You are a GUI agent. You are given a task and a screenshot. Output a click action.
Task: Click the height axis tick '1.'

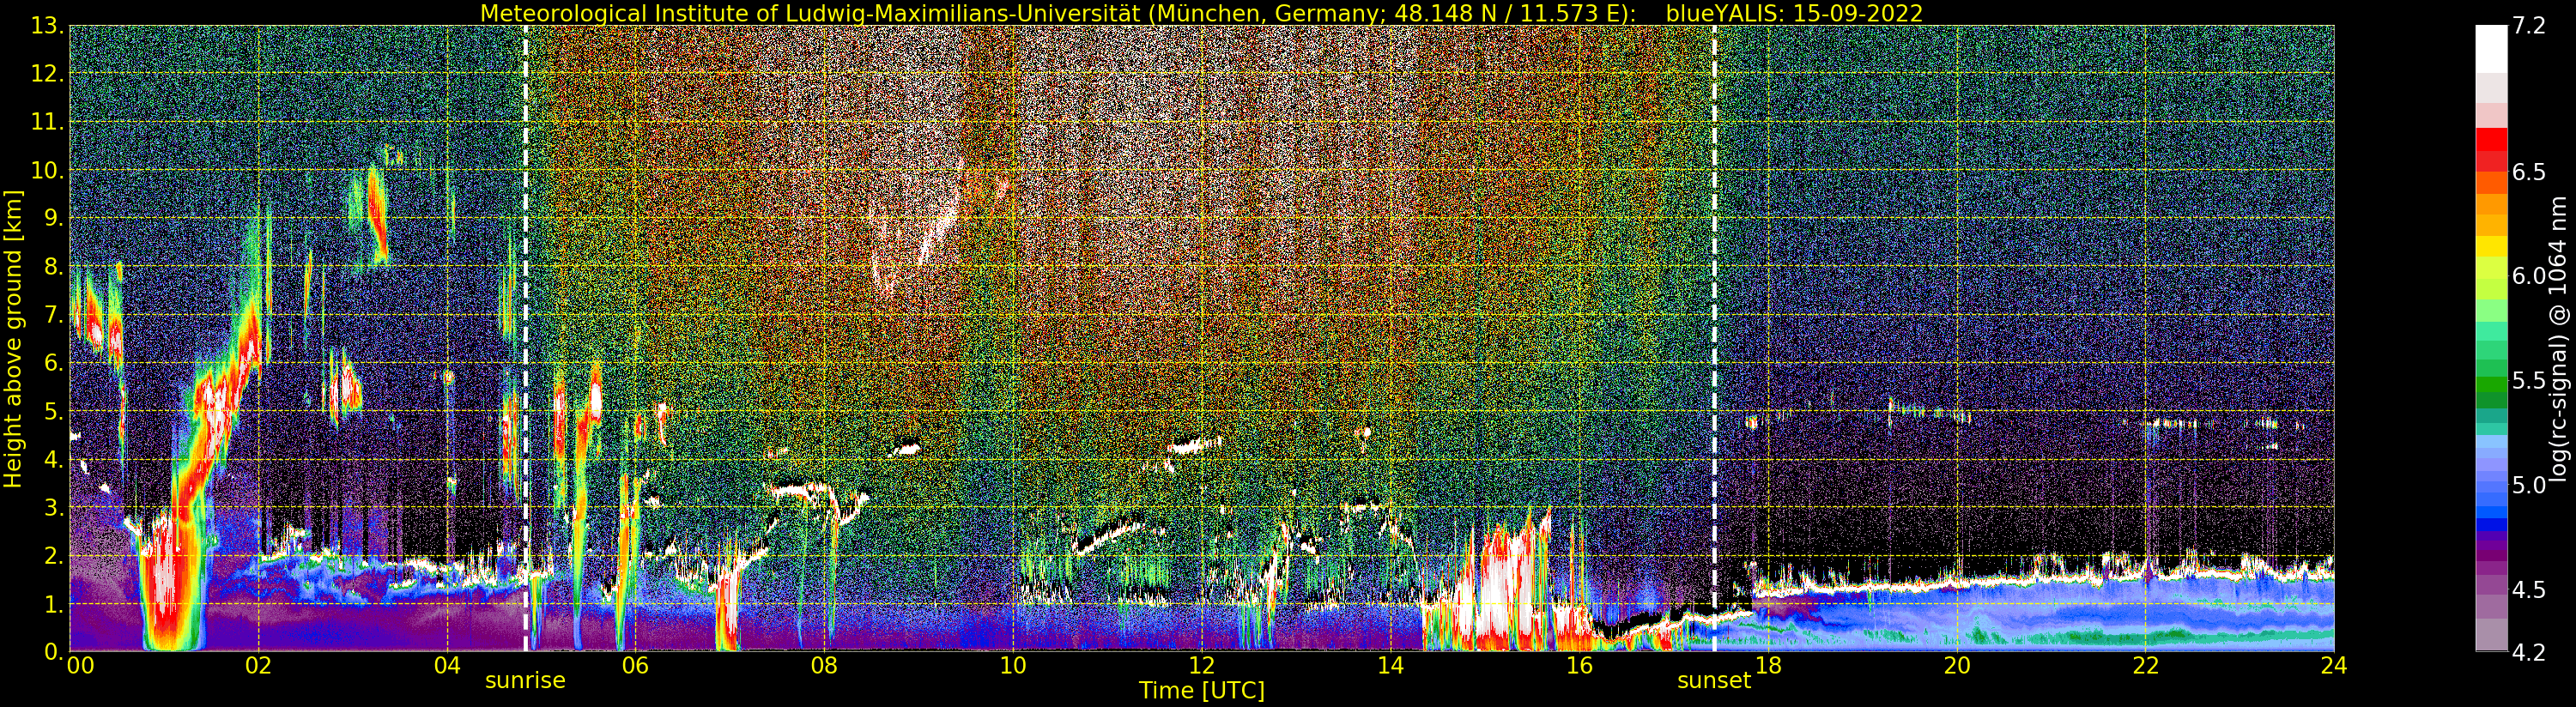point(53,604)
